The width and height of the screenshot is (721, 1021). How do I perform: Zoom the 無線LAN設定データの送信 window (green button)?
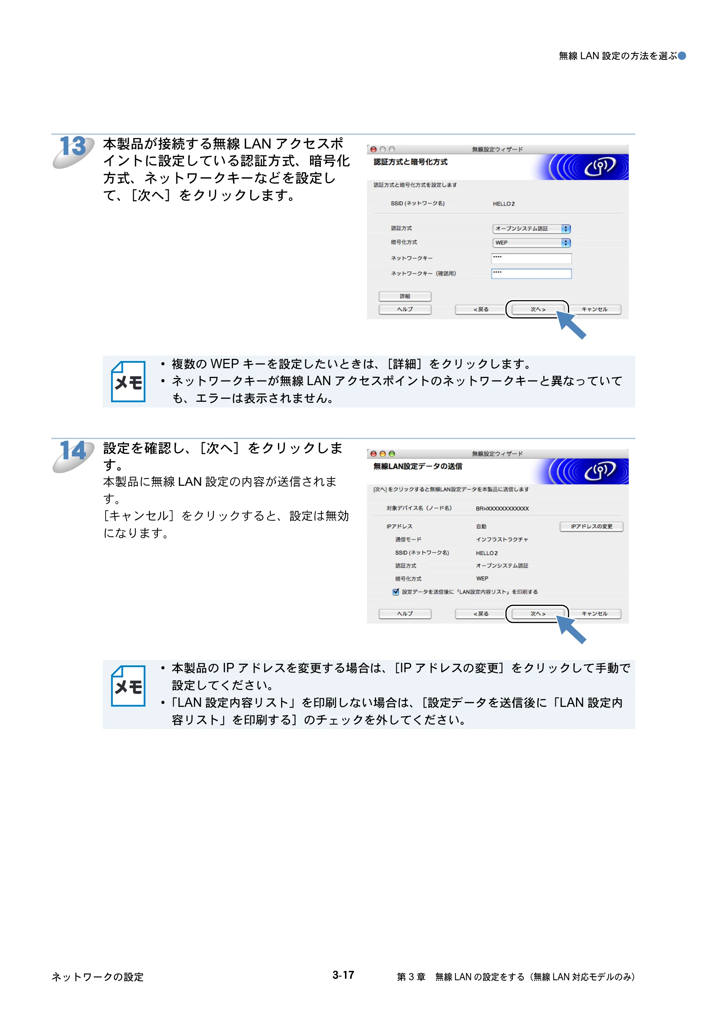[392, 454]
